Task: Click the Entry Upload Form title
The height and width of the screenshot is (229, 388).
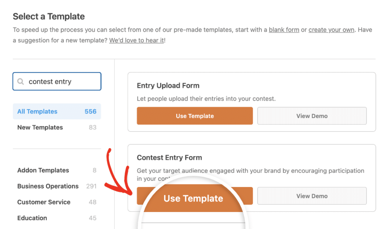Action: pos(168,86)
